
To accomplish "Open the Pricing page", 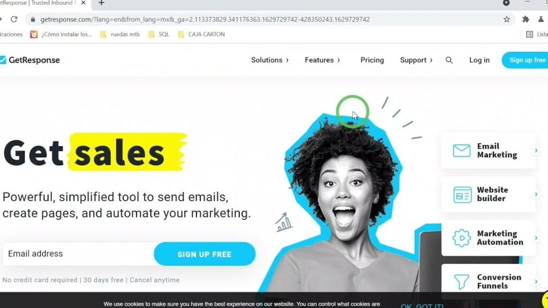I will click(372, 60).
